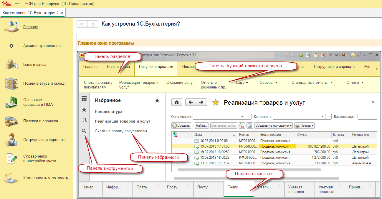
Task: Click into the Контрагент input field
Action: (x=296, y=117)
